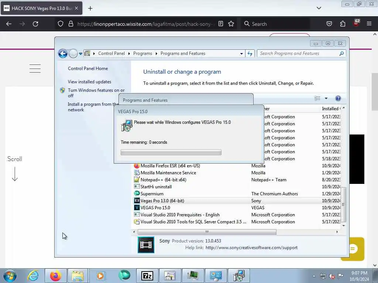Image resolution: width=378 pixels, height=283 pixels.
Task: Open recent pages dropdown in Control Panel
Action: tap(80, 54)
